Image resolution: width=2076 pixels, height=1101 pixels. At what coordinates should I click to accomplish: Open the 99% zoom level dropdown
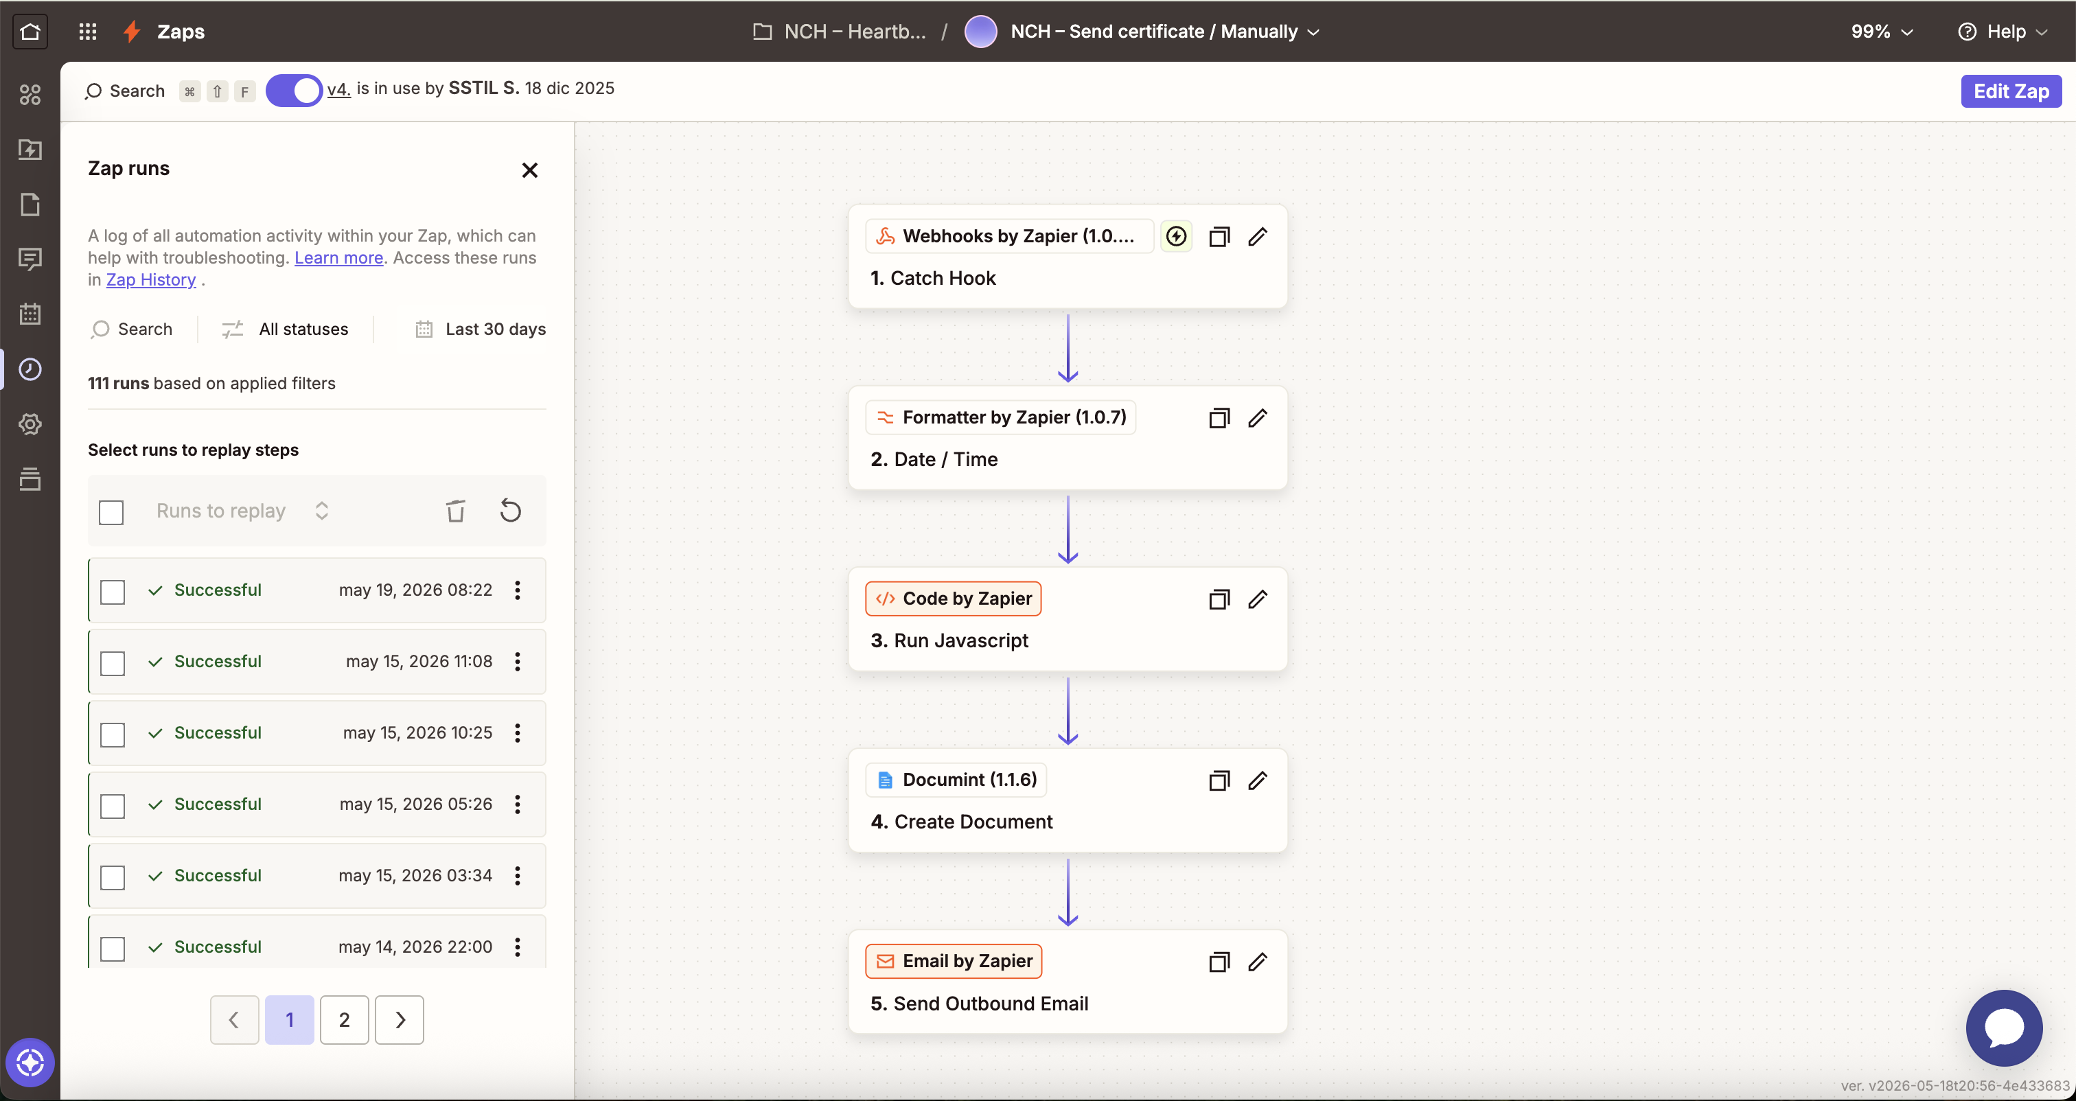(1882, 32)
